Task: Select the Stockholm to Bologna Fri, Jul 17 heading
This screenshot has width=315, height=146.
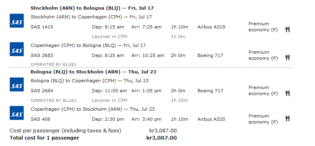Action: pyautogui.click(x=92, y=8)
